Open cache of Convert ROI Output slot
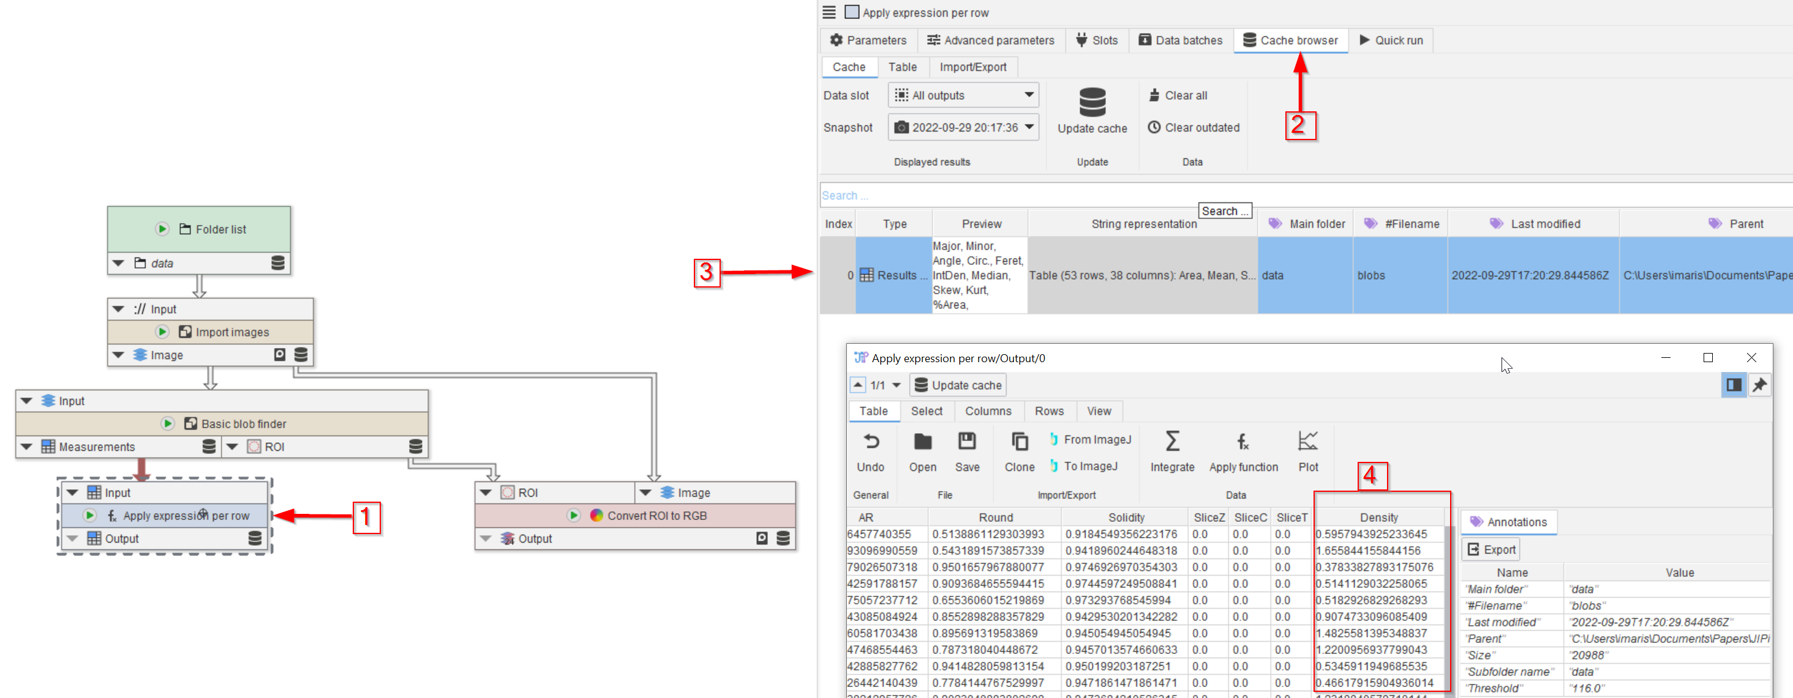 (783, 538)
